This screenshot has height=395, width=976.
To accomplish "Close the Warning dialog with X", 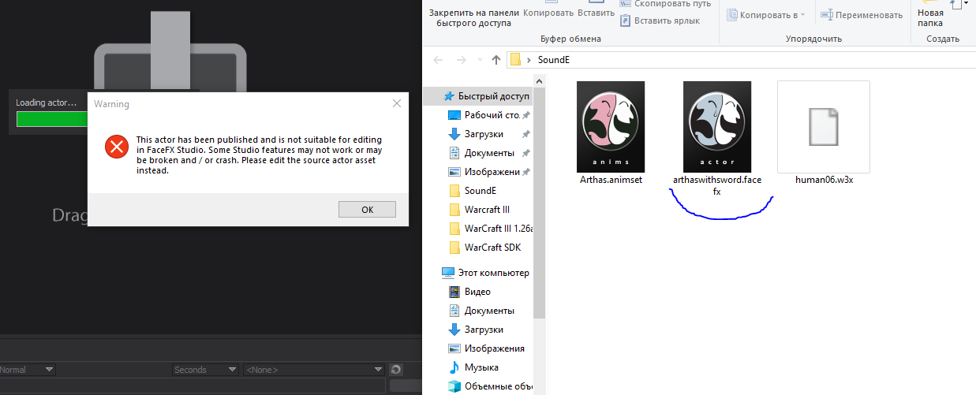I will pyautogui.click(x=397, y=103).
